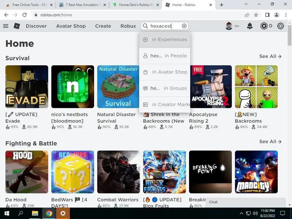
Task: Open Breaking Point game thumbnail
Action: pos(210,172)
